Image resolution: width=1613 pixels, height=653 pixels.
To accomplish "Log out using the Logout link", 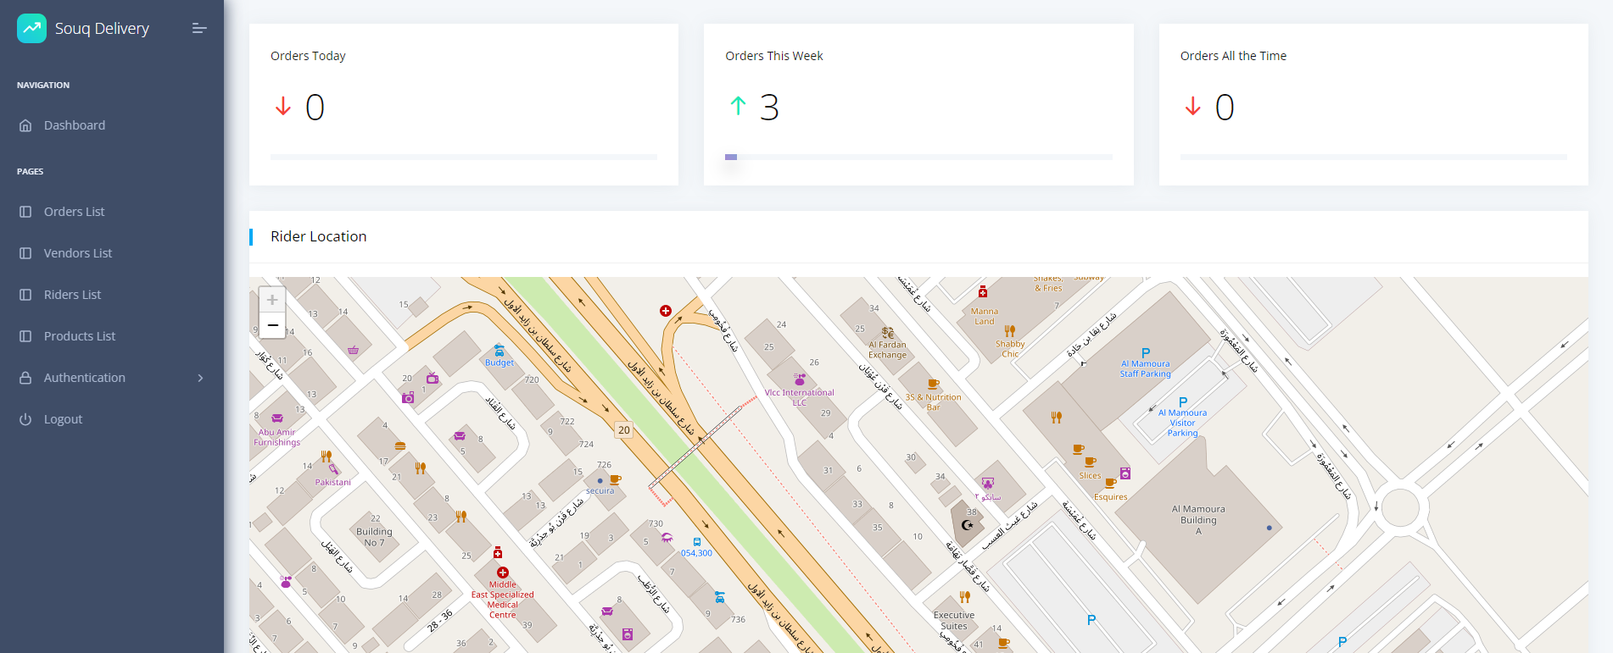I will [x=63, y=419].
